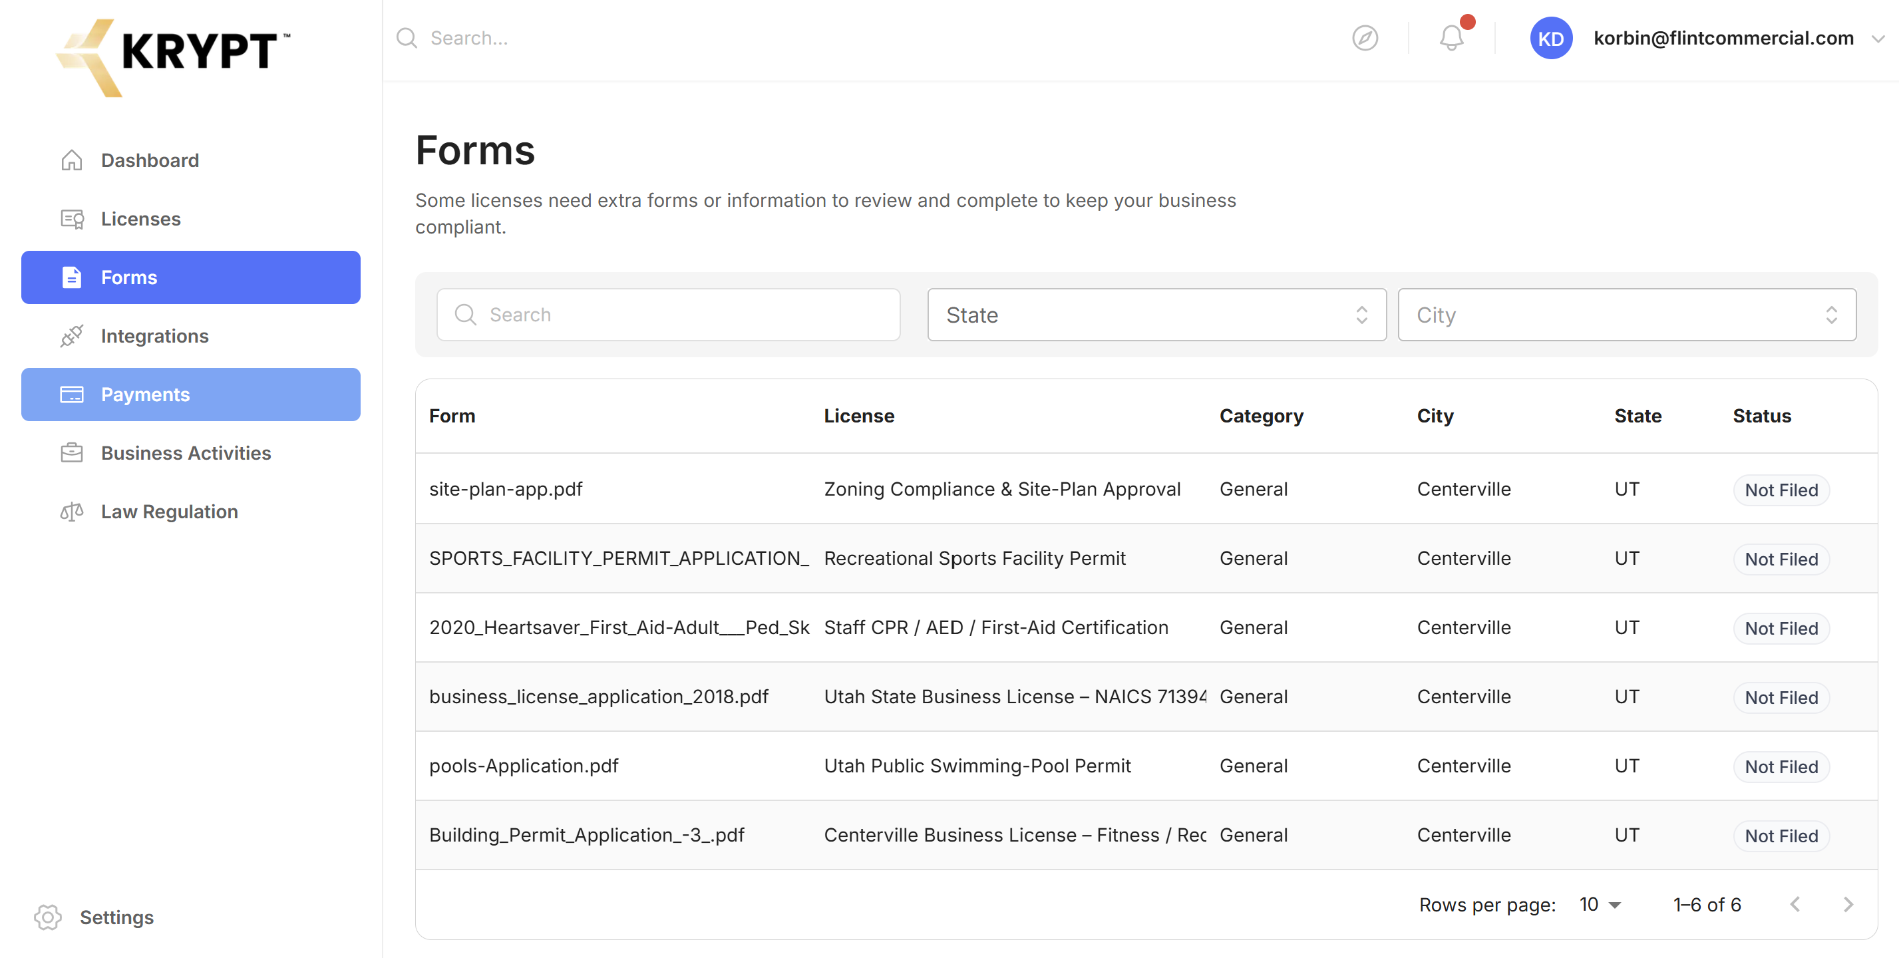Viewport: 1899px width, 958px height.
Task: Open Building_Permit_Application_-3_.pdf form
Action: click(x=587, y=835)
